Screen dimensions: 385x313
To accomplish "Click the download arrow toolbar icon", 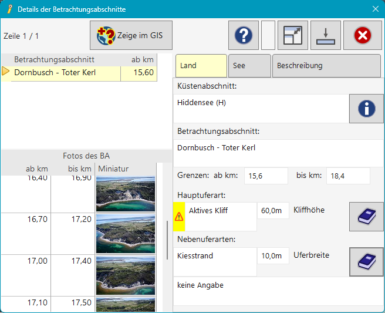I will click(x=325, y=36).
